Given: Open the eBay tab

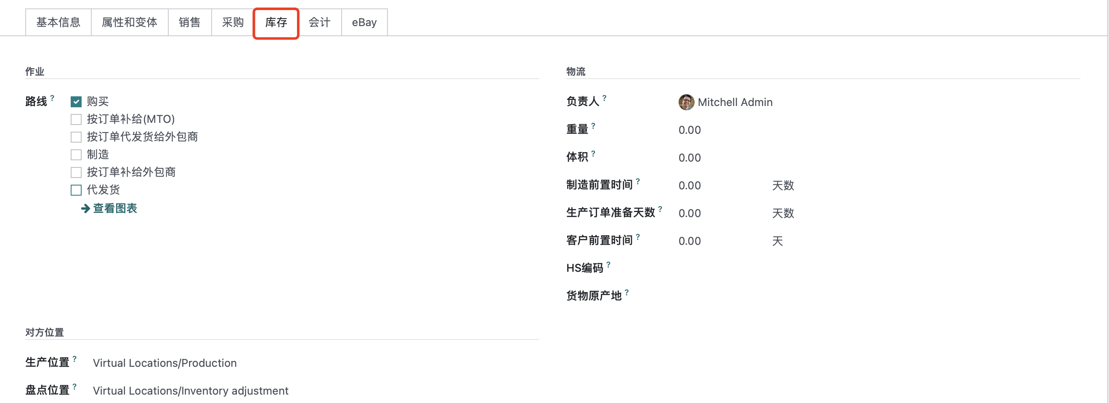Looking at the screenshot, I should pyautogui.click(x=364, y=22).
